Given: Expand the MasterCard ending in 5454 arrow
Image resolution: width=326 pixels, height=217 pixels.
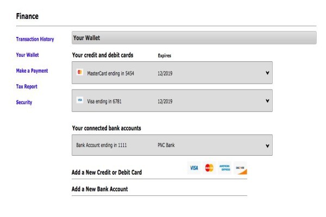Looking at the screenshot, I should coord(267,73).
